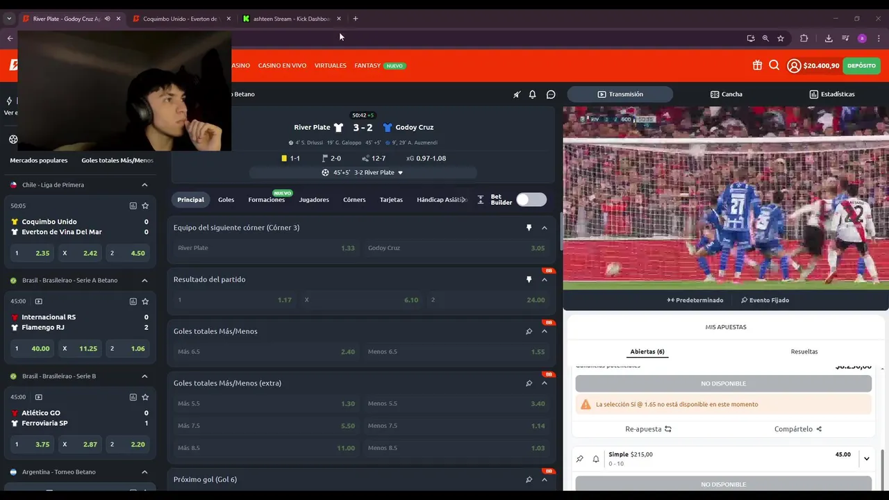This screenshot has width=889, height=500.
Task: Mute the River Plate tab audio
Action: coord(108,19)
